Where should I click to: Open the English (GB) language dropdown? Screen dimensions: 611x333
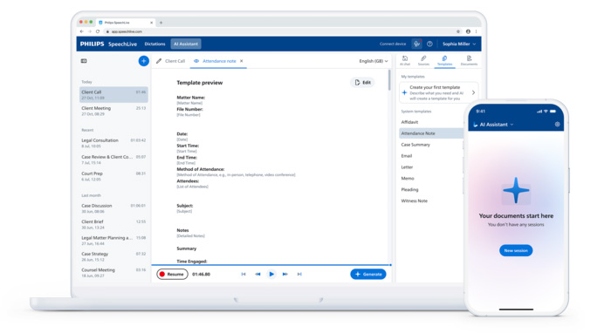point(374,61)
